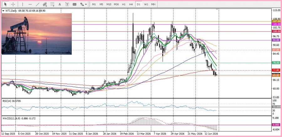The image size is (282, 137).
Task: Select the D1 daily timeframe
Action: 138,4
